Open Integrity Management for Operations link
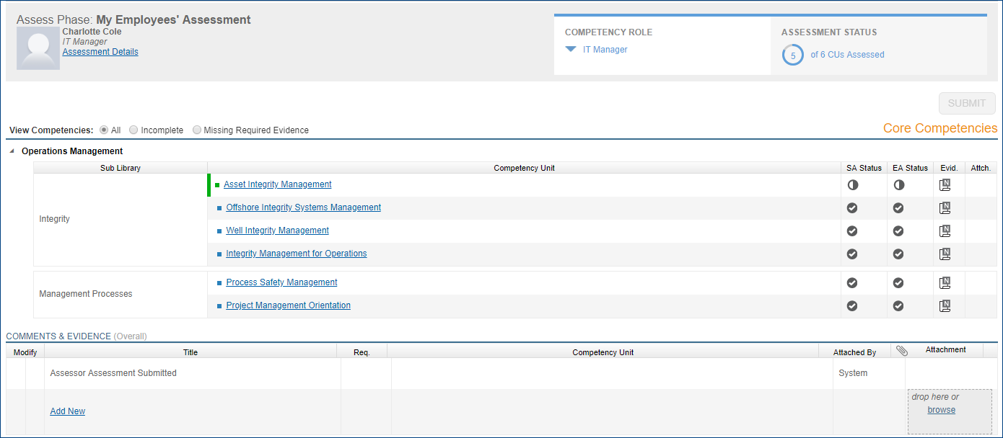The image size is (1003, 438). tap(297, 254)
